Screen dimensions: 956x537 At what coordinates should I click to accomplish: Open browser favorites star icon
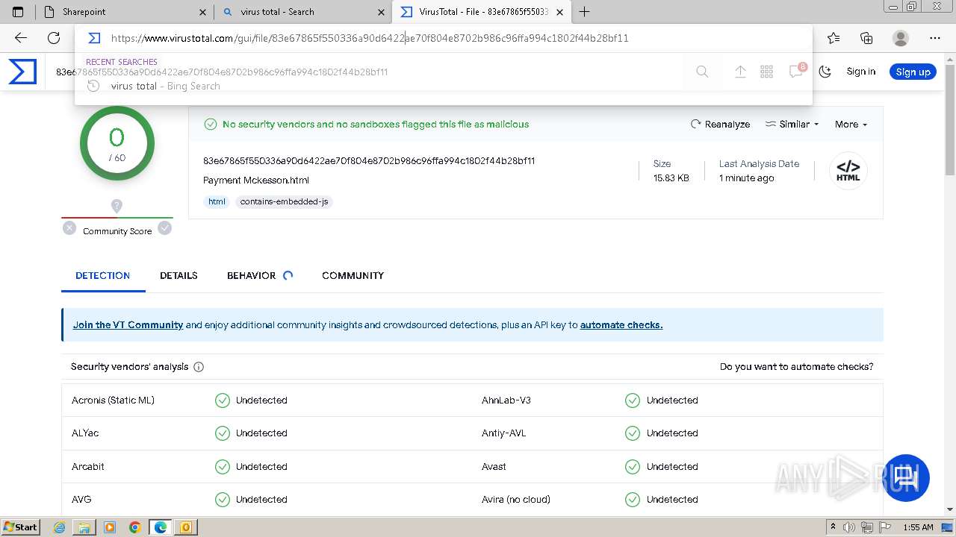point(834,38)
